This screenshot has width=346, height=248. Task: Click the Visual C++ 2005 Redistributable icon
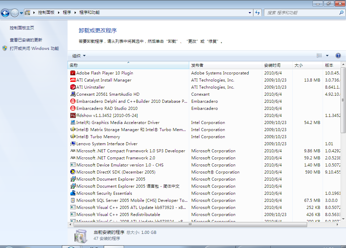(73, 214)
